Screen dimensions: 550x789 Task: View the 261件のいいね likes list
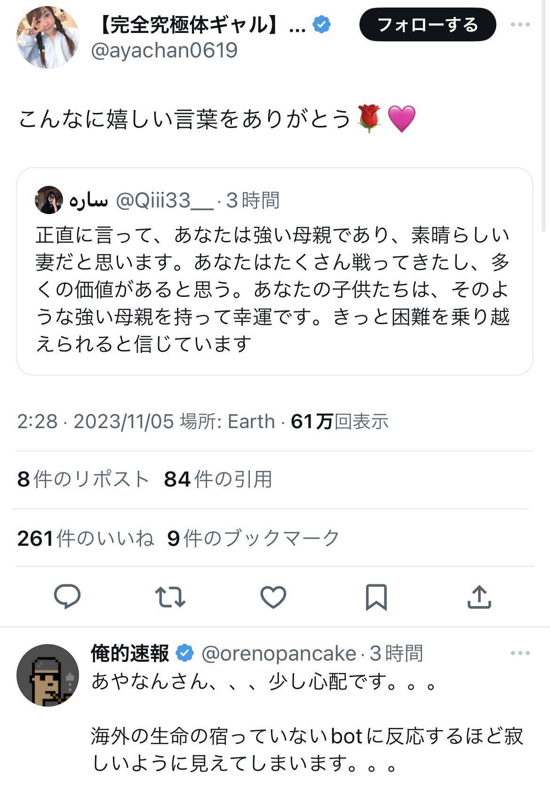[85, 538]
